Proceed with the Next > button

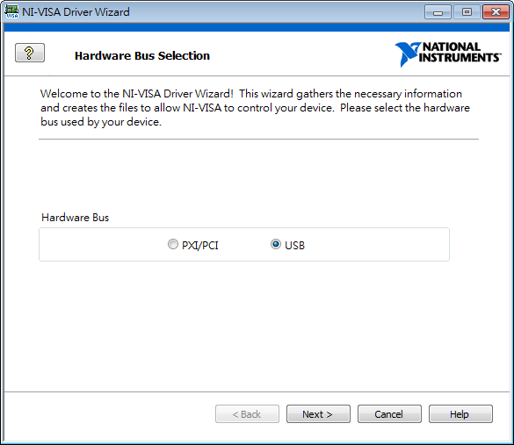[x=318, y=414]
